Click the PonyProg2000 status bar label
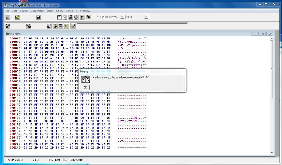 tap(15, 160)
